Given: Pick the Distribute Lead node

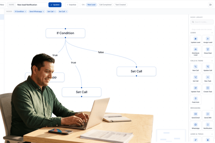Looking at the screenshot, I should (195, 51).
